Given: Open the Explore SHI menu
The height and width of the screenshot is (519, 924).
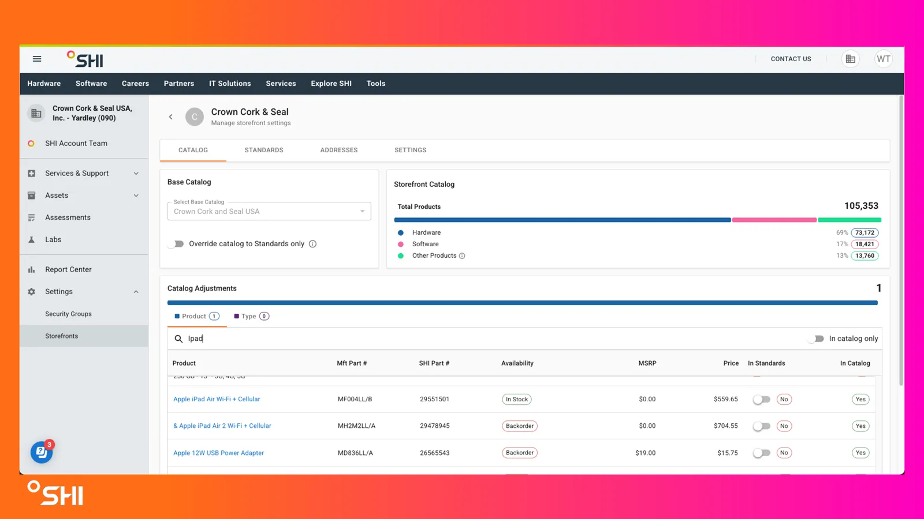Looking at the screenshot, I should 331,84.
